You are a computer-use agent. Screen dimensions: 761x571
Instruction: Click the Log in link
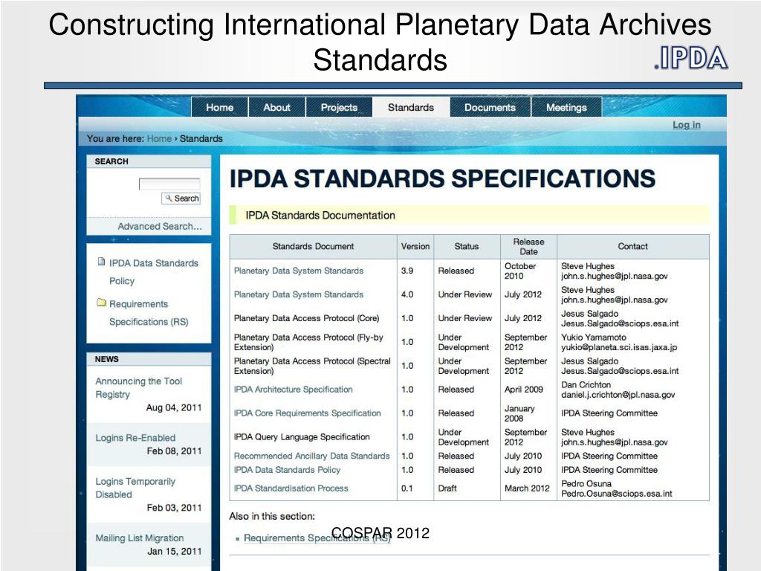click(x=686, y=125)
